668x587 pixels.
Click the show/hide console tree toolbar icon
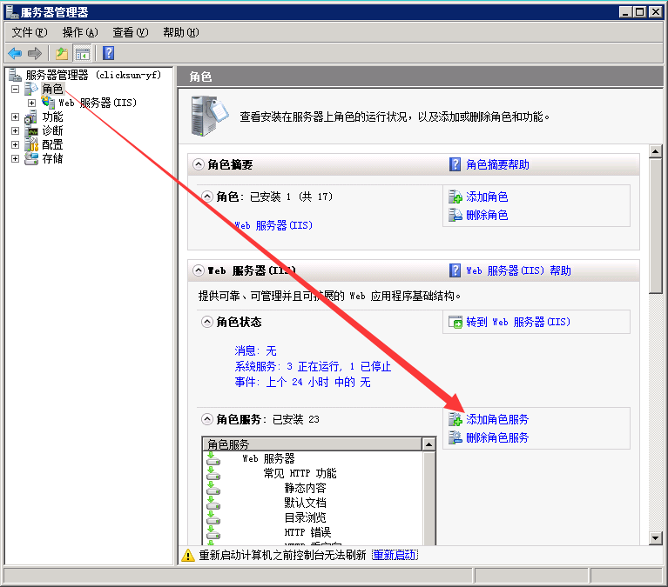[83, 53]
